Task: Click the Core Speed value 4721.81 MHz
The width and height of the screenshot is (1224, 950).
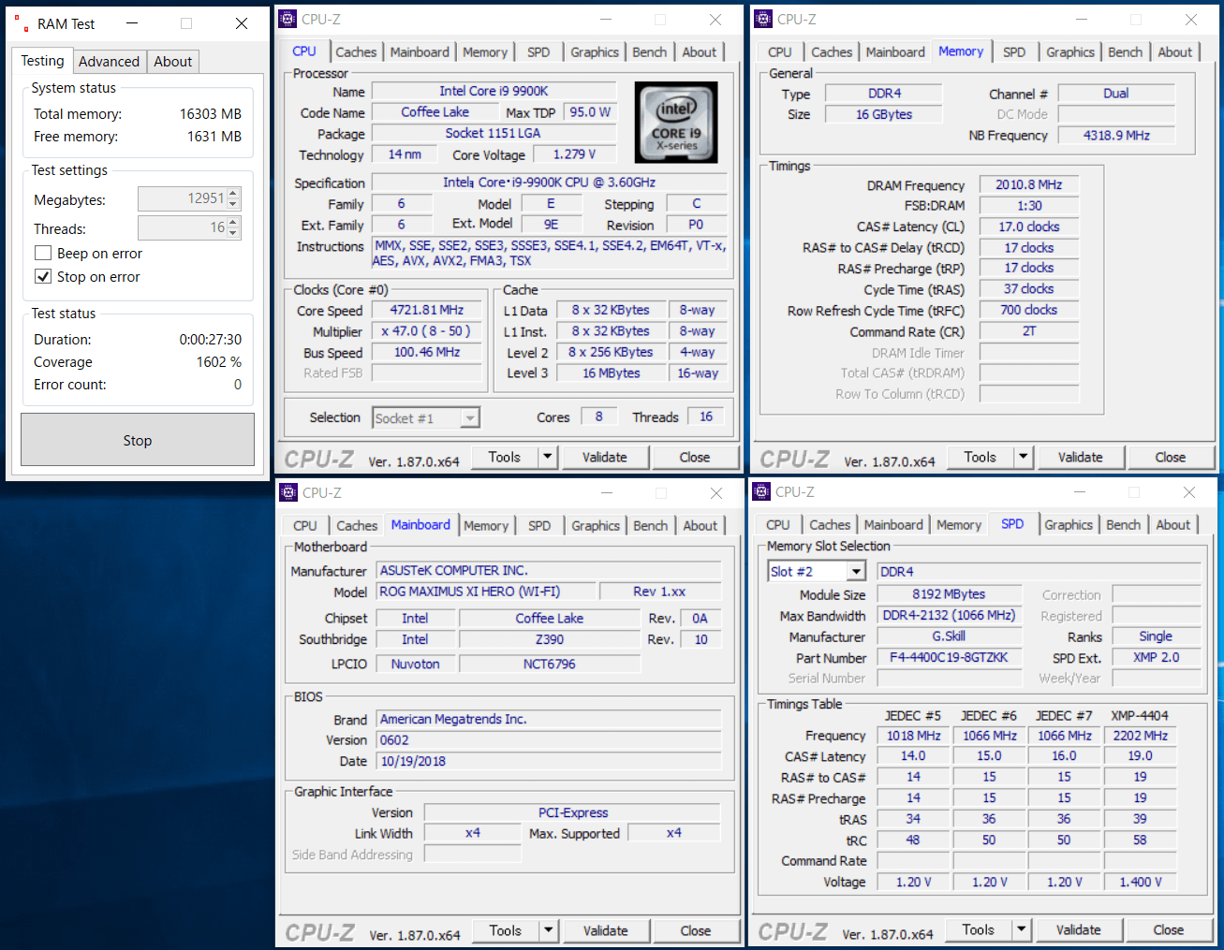Action: [x=427, y=310]
